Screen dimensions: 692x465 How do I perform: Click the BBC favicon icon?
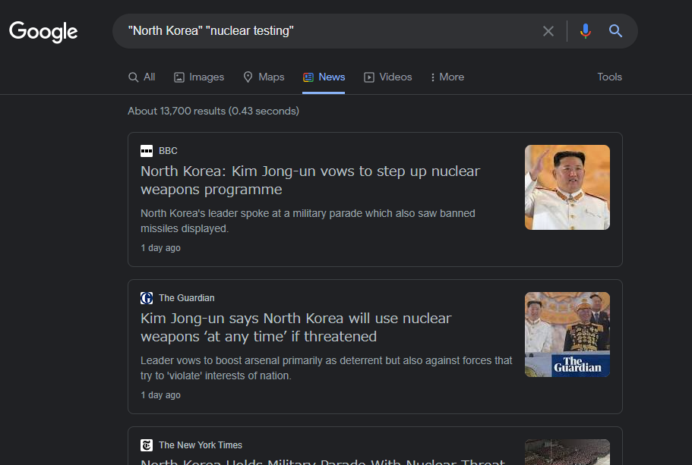147,151
